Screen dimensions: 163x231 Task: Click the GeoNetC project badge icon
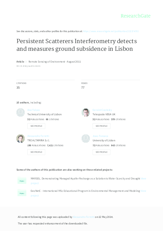[x=22, y=193]
